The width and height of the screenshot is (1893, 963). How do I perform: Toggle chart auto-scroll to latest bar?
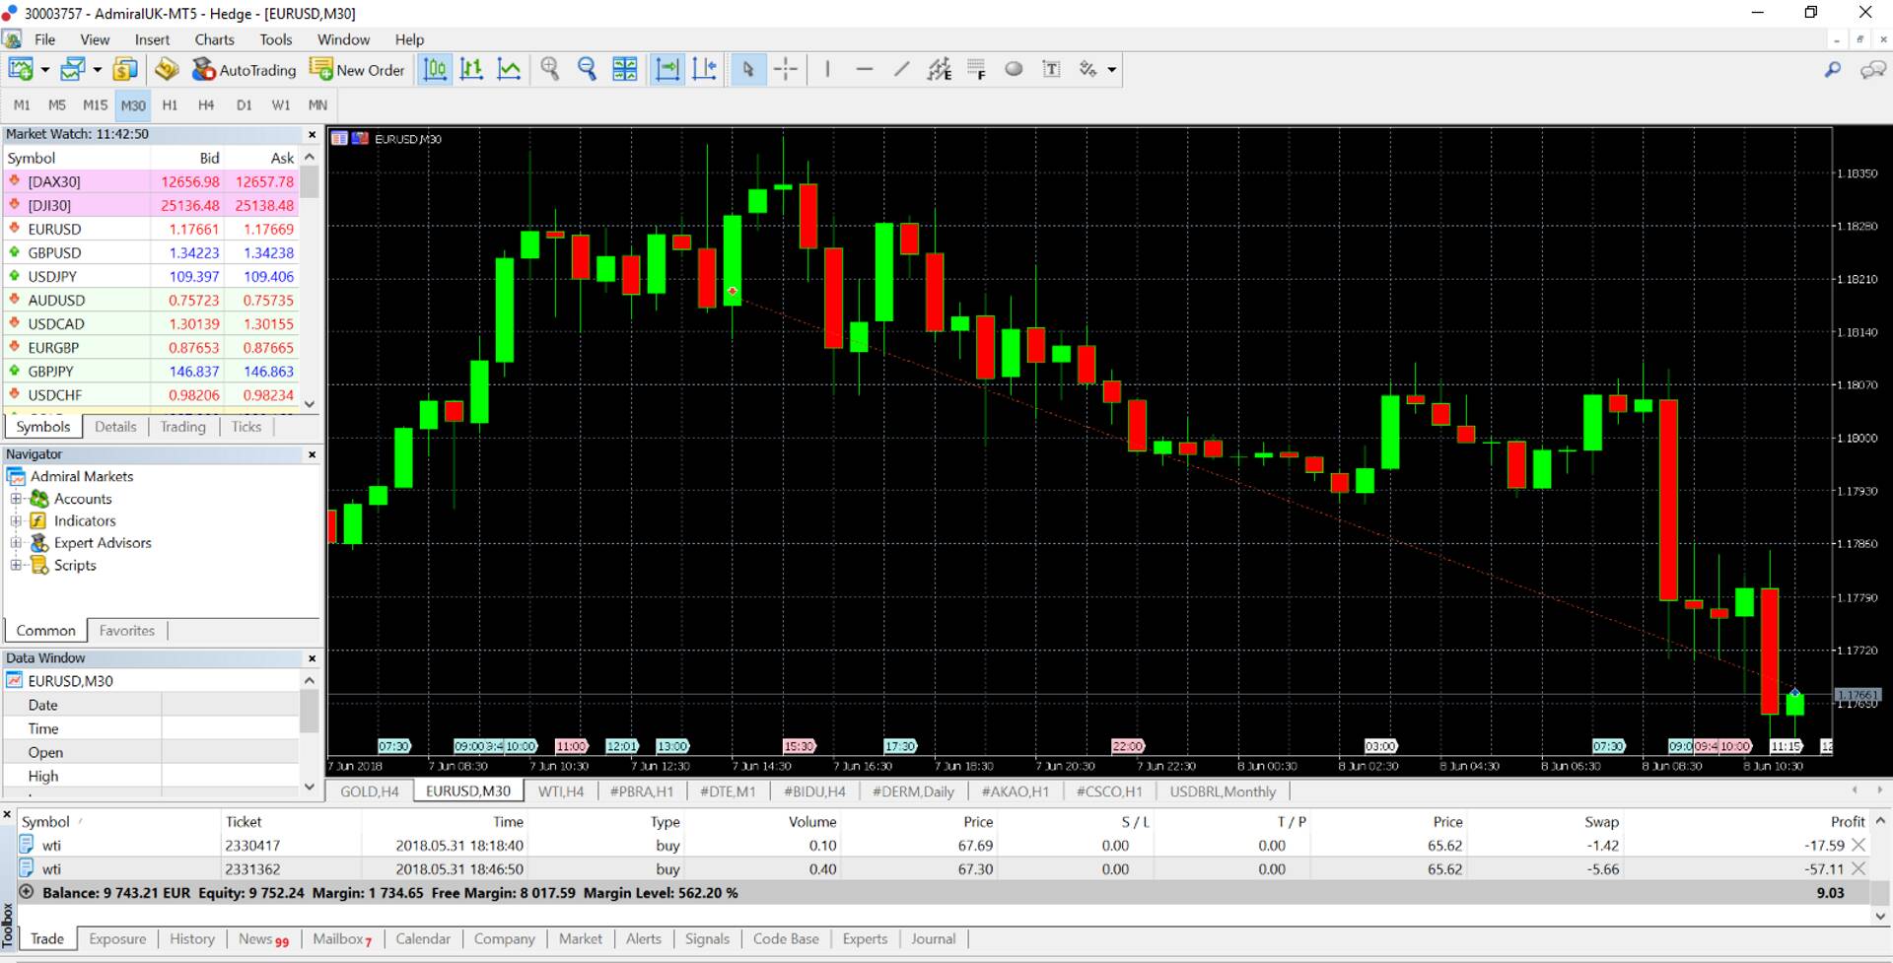(x=667, y=69)
